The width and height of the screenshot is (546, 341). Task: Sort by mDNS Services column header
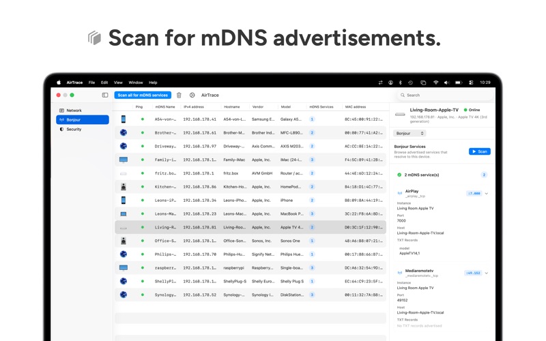[321, 107]
